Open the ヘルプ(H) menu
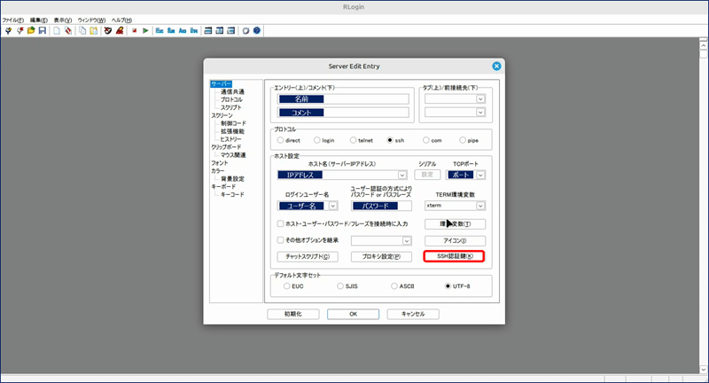The height and width of the screenshot is (383, 709). coord(121,20)
